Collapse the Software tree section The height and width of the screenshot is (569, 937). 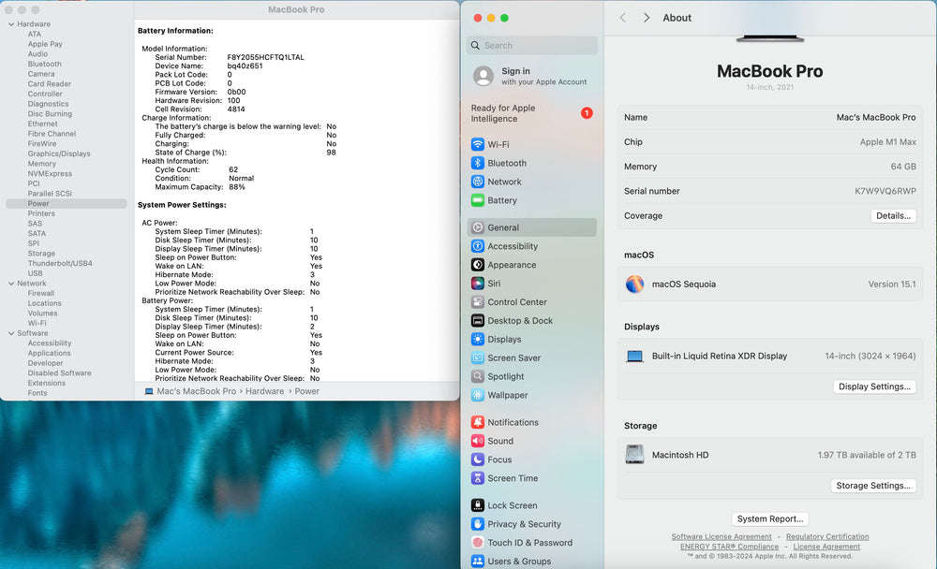10,333
